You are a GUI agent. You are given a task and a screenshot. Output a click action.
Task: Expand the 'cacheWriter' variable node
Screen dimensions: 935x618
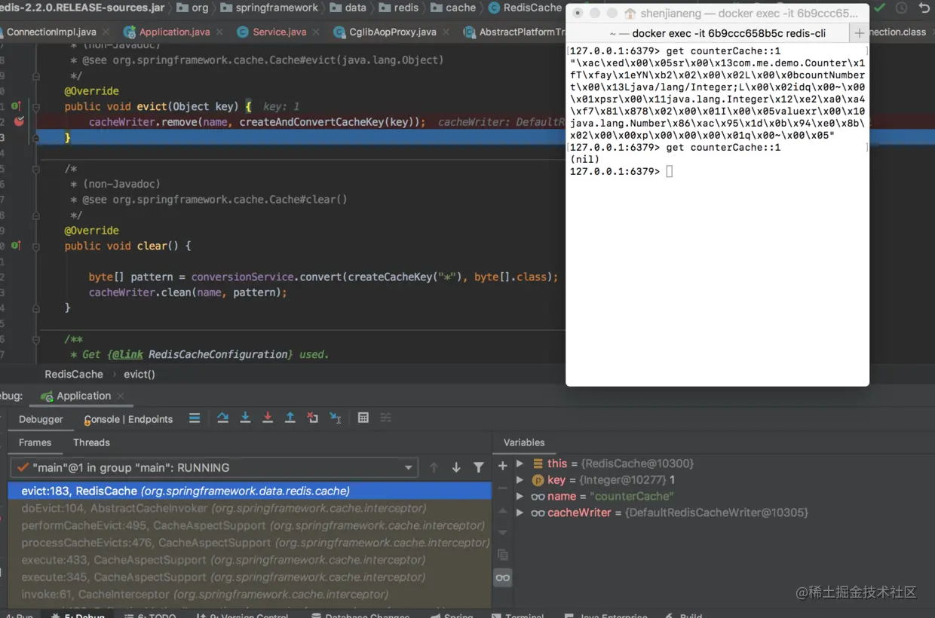point(520,513)
